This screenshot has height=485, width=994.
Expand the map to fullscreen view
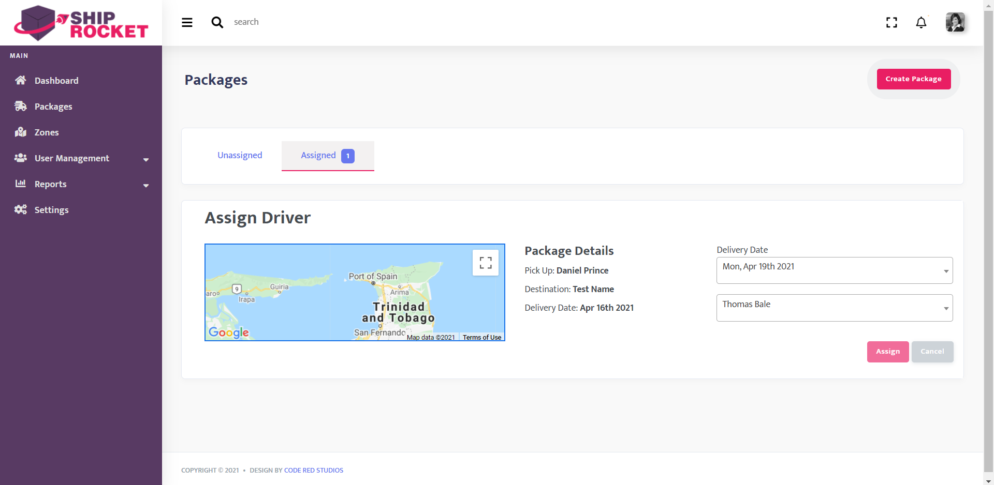pos(485,263)
